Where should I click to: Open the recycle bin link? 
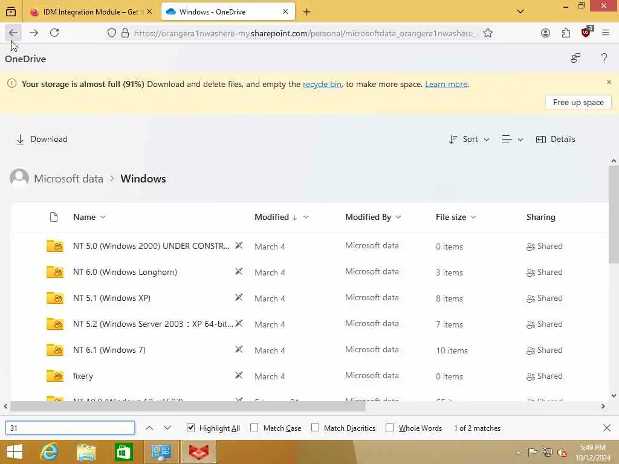click(322, 84)
